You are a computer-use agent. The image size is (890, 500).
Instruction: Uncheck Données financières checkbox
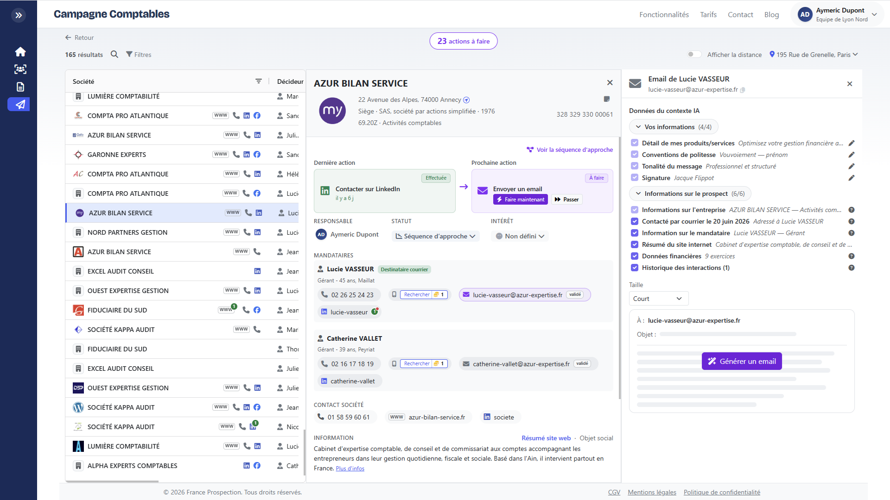coord(635,256)
